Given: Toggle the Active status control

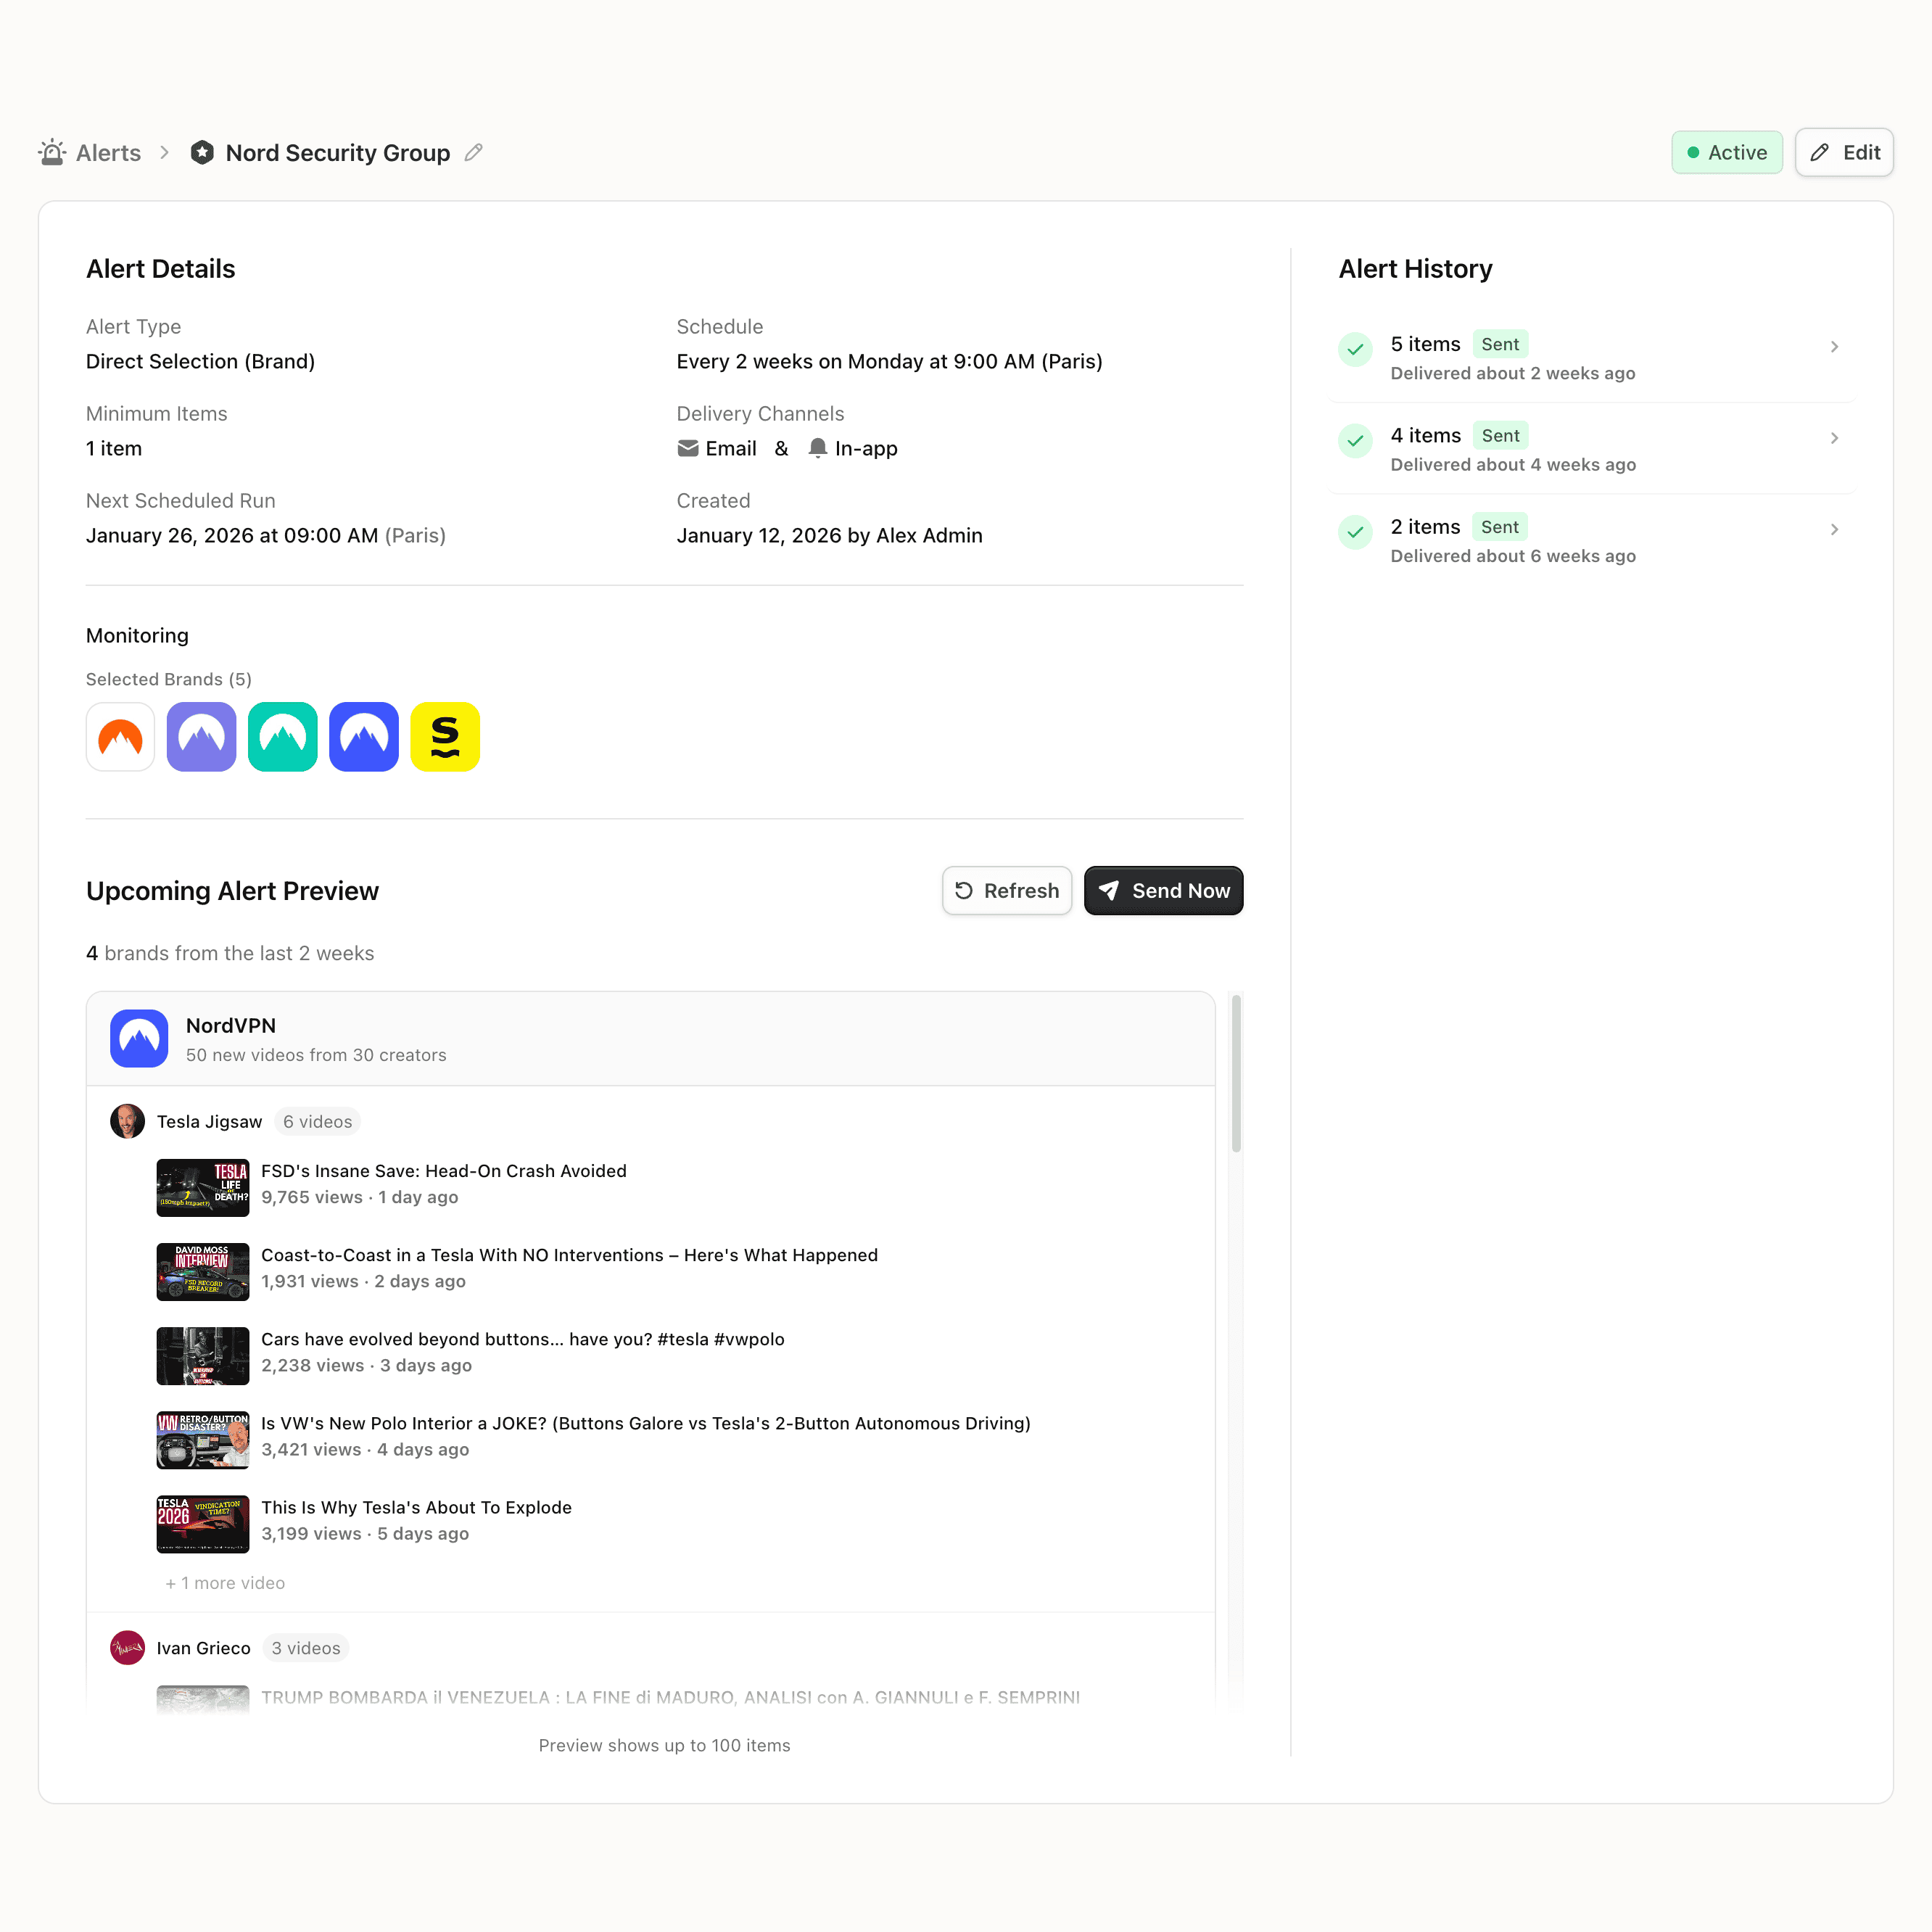Looking at the screenshot, I should 1727,152.
